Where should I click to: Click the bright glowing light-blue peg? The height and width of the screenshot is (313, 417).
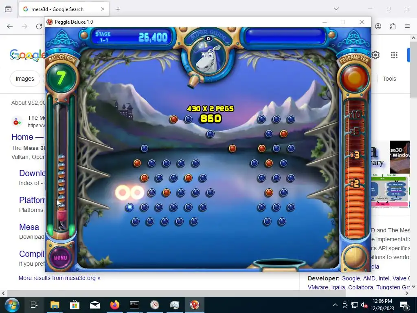pyautogui.click(x=129, y=207)
